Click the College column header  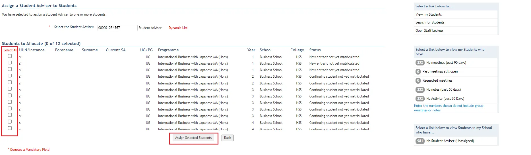(297, 50)
